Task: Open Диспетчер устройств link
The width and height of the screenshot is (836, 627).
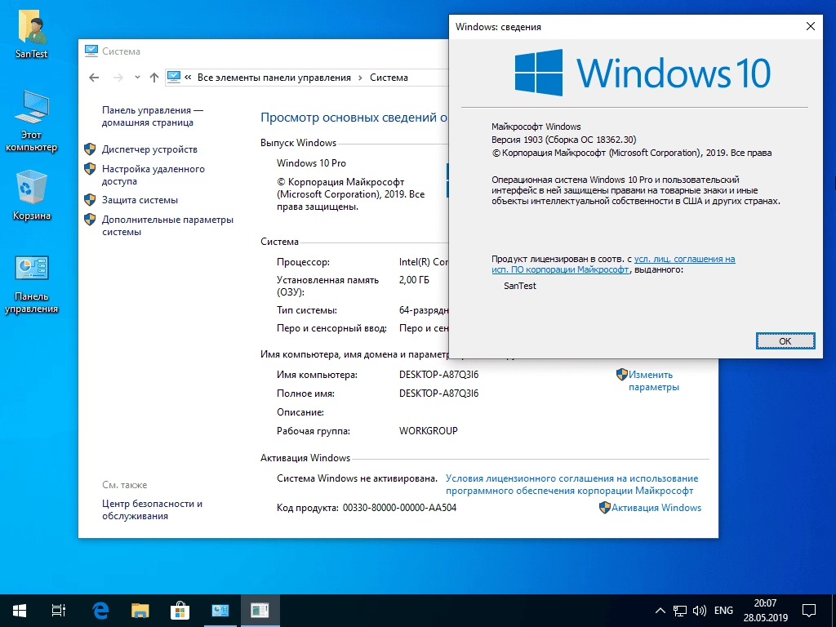Action: click(x=150, y=149)
